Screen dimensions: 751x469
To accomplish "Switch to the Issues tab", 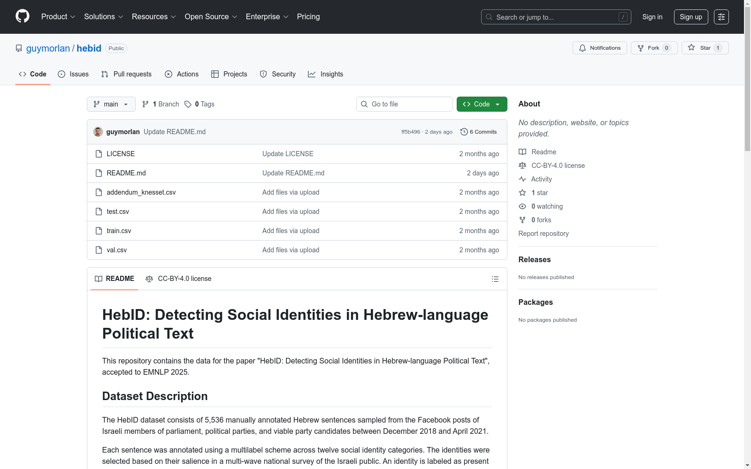I will click(x=73, y=74).
